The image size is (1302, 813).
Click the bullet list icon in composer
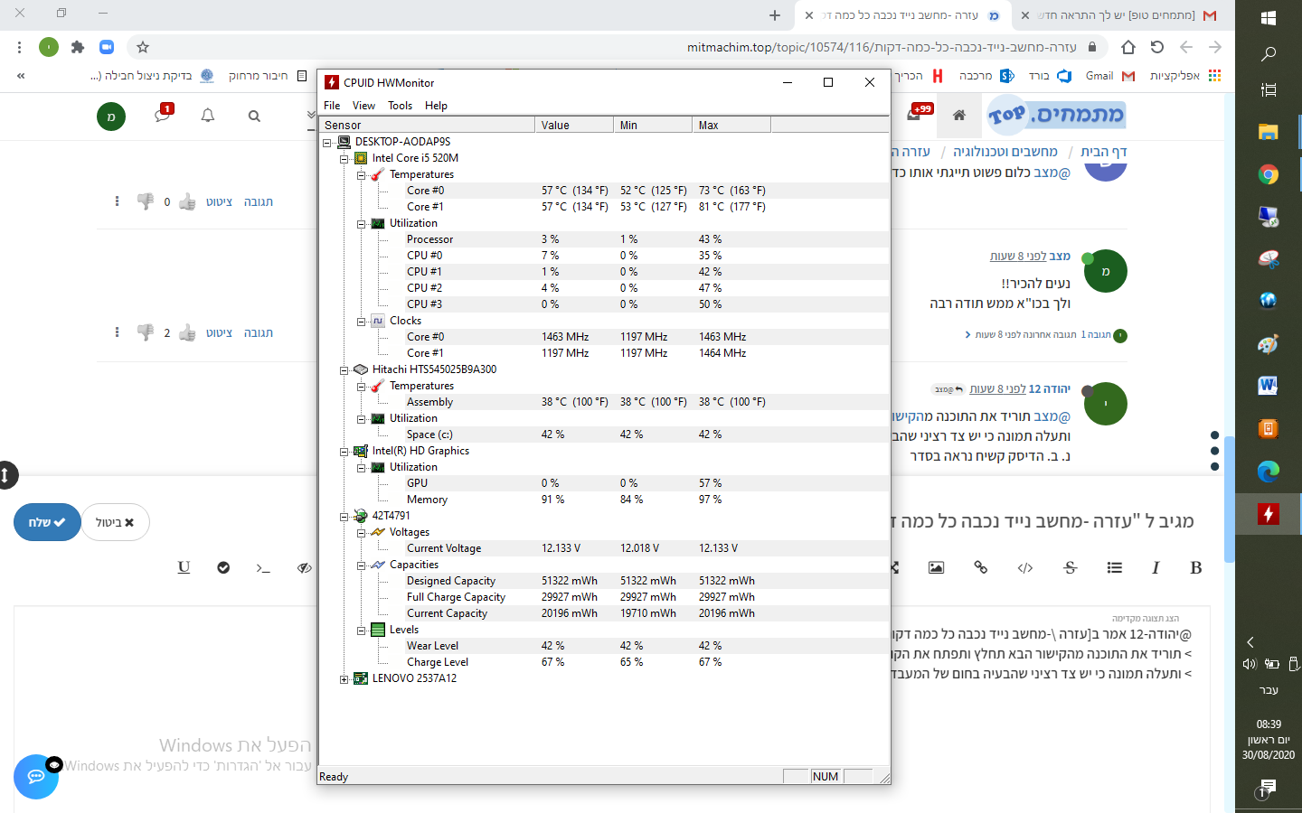(1115, 567)
